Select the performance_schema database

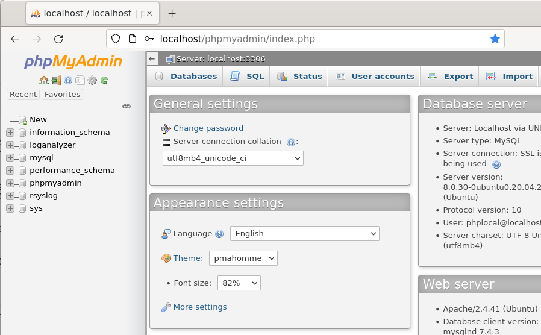click(x=72, y=170)
